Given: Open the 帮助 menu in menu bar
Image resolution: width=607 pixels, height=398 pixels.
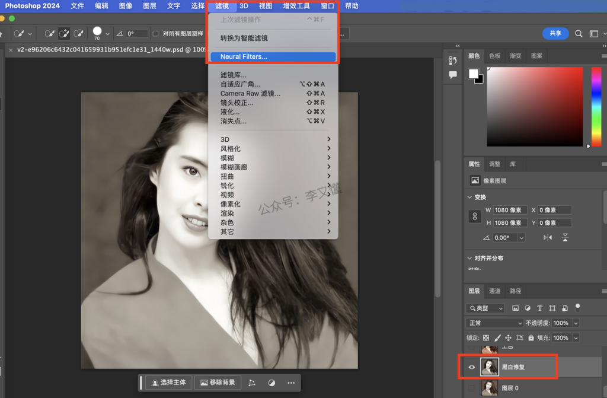Looking at the screenshot, I should pos(352,6).
